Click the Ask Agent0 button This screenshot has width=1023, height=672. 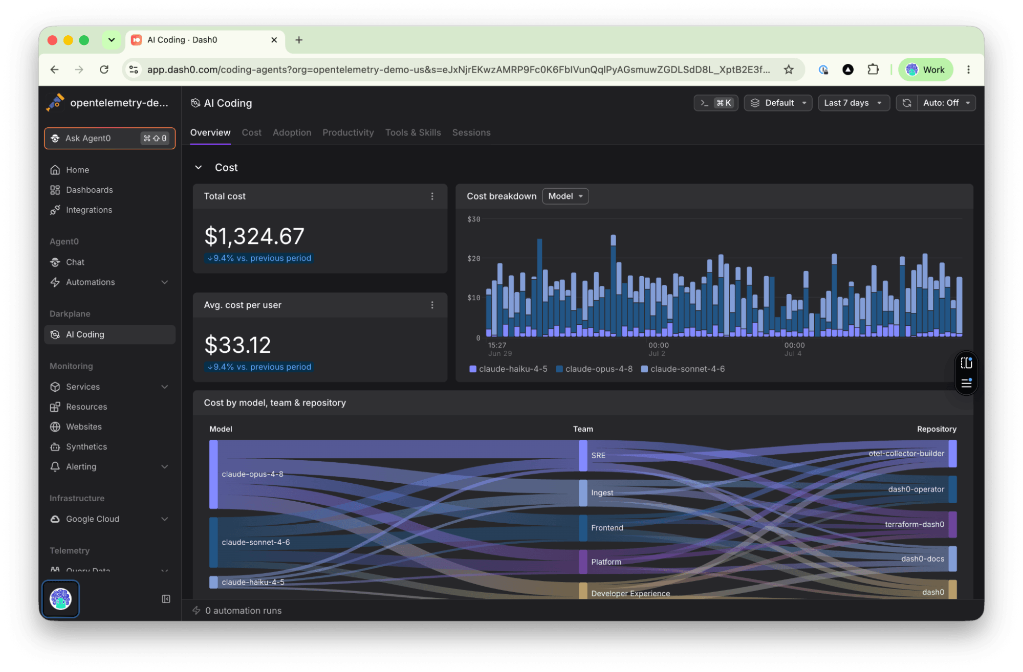pyautogui.click(x=110, y=138)
